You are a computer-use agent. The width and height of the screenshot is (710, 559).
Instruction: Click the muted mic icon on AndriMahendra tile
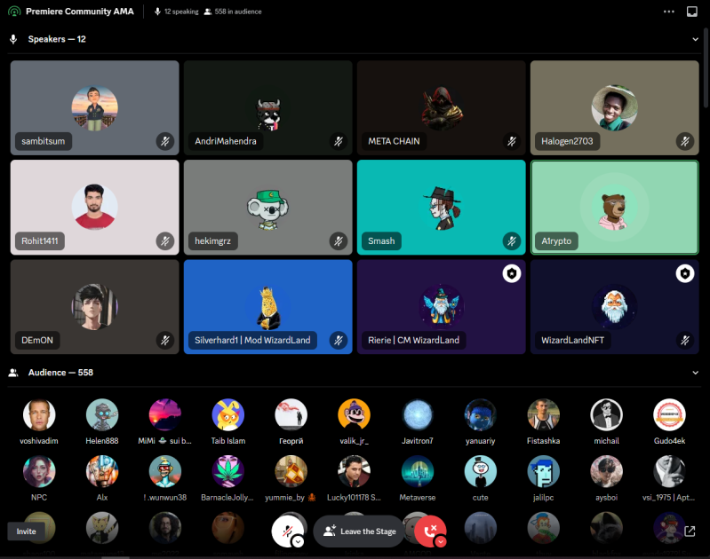tap(339, 141)
